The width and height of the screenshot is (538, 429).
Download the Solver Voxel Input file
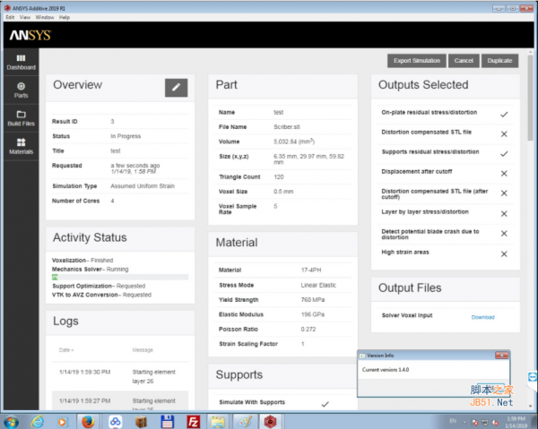point(482,317)
